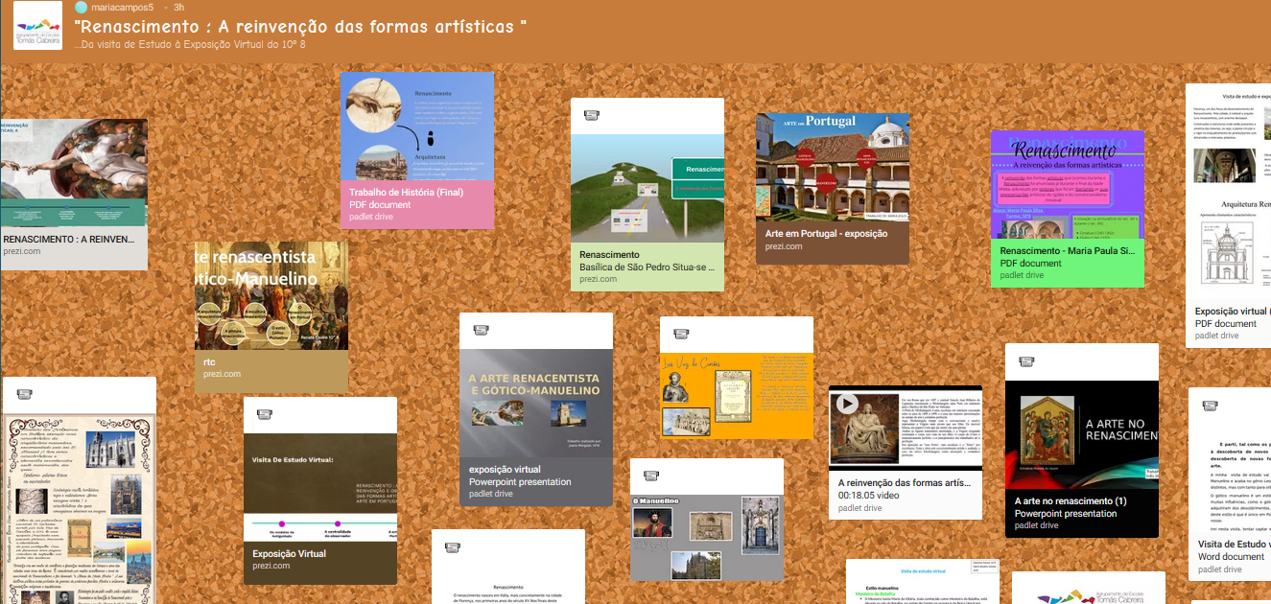Click author icon on 'A arte no renascimento (1)' card
The width and height of the screenshot is (1271, 604).
click(1026, 361)
